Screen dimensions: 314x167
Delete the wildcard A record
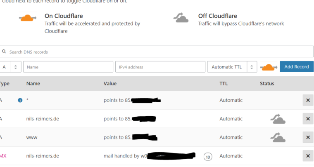(x=308, y=100)
